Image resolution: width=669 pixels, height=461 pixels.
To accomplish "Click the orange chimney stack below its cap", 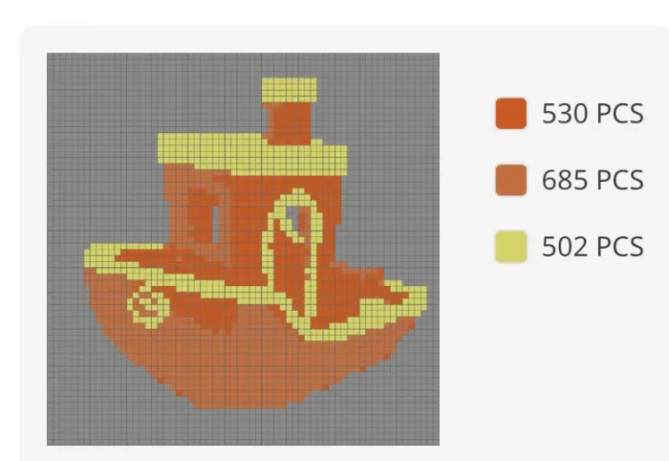I will (x=291, y=120).
